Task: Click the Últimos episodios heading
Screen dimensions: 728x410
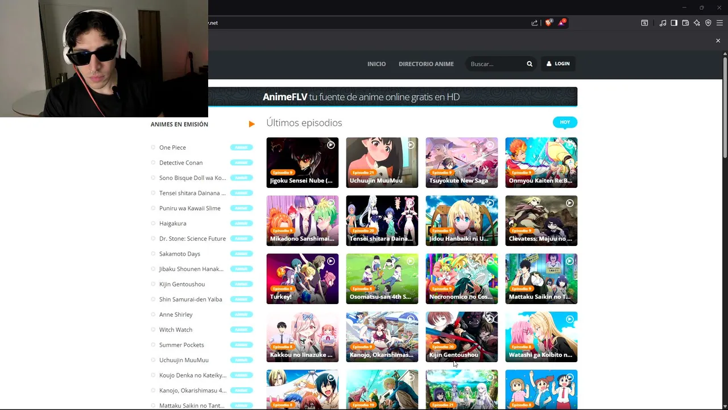Action: (x=304, y=122)
